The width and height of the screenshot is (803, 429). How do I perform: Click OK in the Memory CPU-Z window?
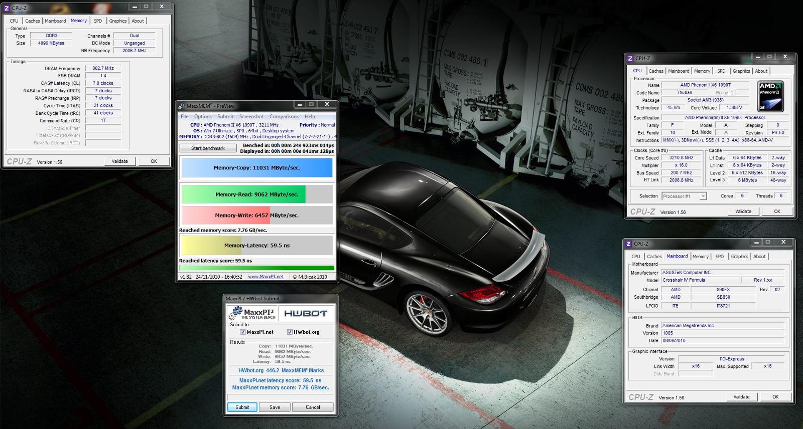[154, 161]
